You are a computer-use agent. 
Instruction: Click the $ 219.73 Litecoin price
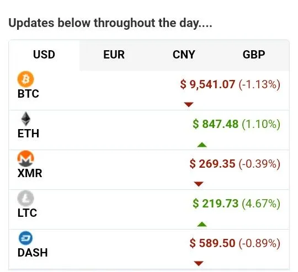[x=215, y=204]
